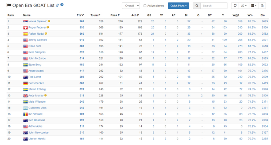Screen dimensions: 271x145
Task: Expand the Quick Picks dropdown
Action: [178, 6]
